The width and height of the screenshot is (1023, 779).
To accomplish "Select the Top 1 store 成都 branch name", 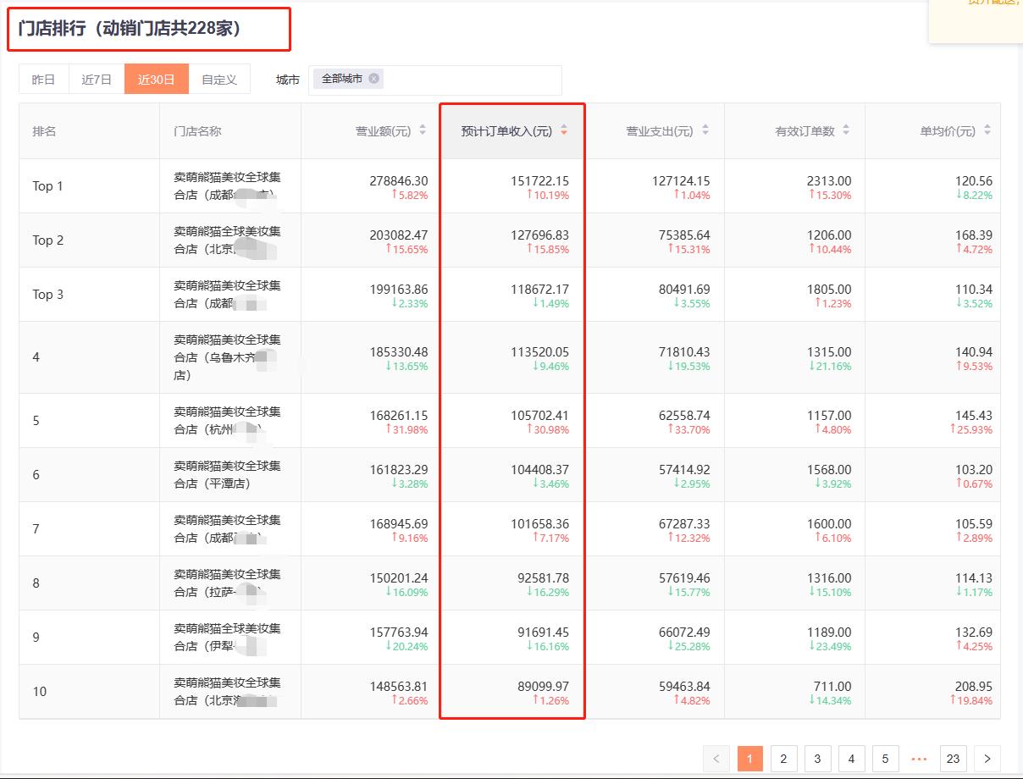I will pos(229,185).
